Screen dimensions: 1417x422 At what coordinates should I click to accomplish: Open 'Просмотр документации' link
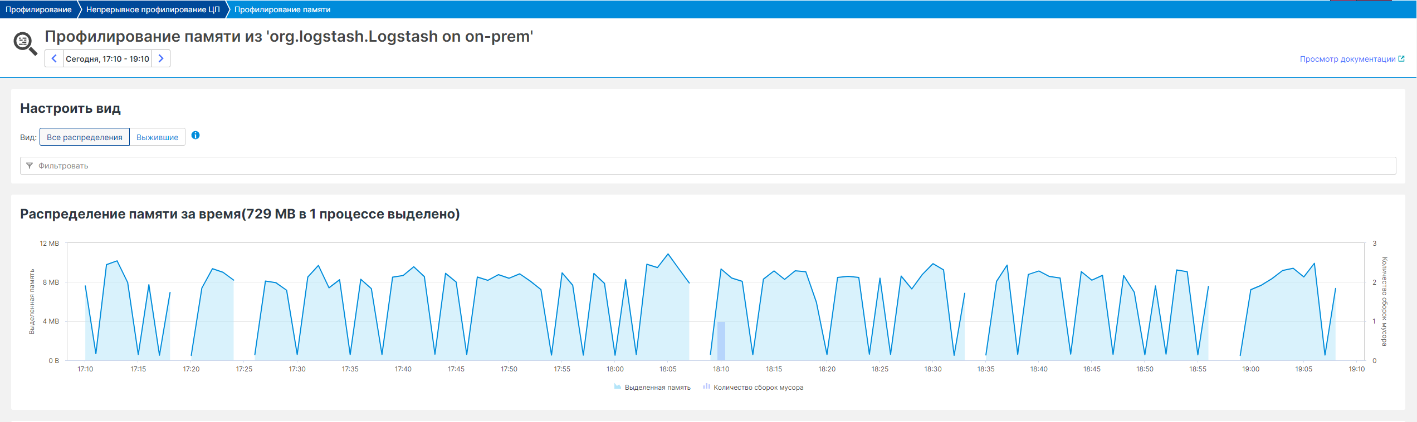[1347, 59]
